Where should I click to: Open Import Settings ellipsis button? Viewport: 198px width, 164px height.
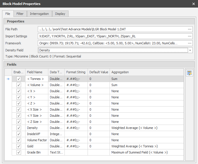pos(190,36)
